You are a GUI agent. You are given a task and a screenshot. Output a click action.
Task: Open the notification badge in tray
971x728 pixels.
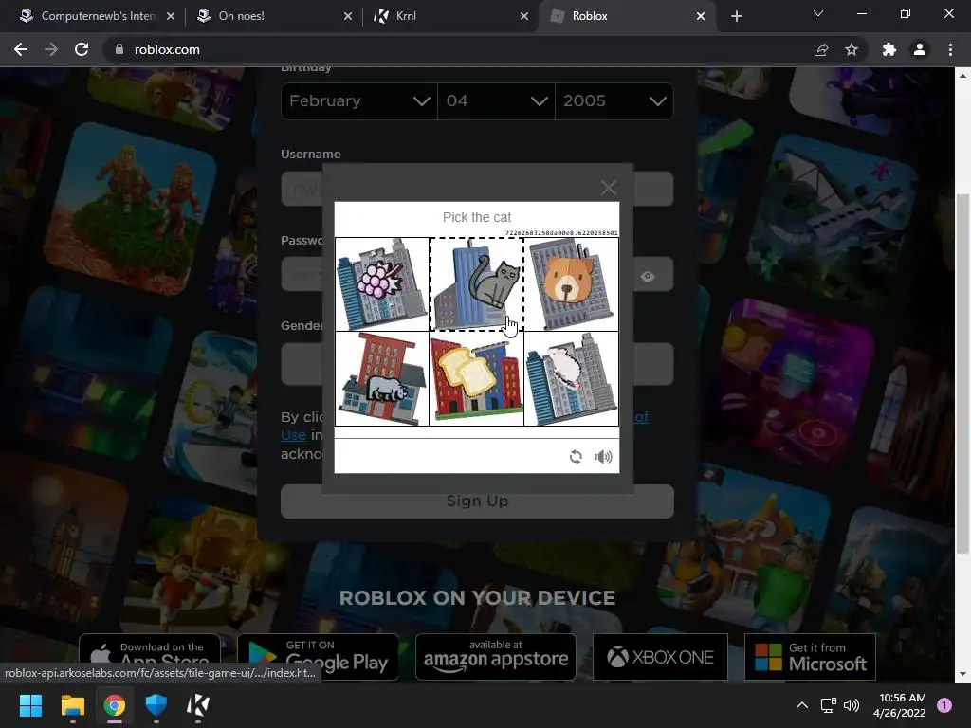pos(944,705)
